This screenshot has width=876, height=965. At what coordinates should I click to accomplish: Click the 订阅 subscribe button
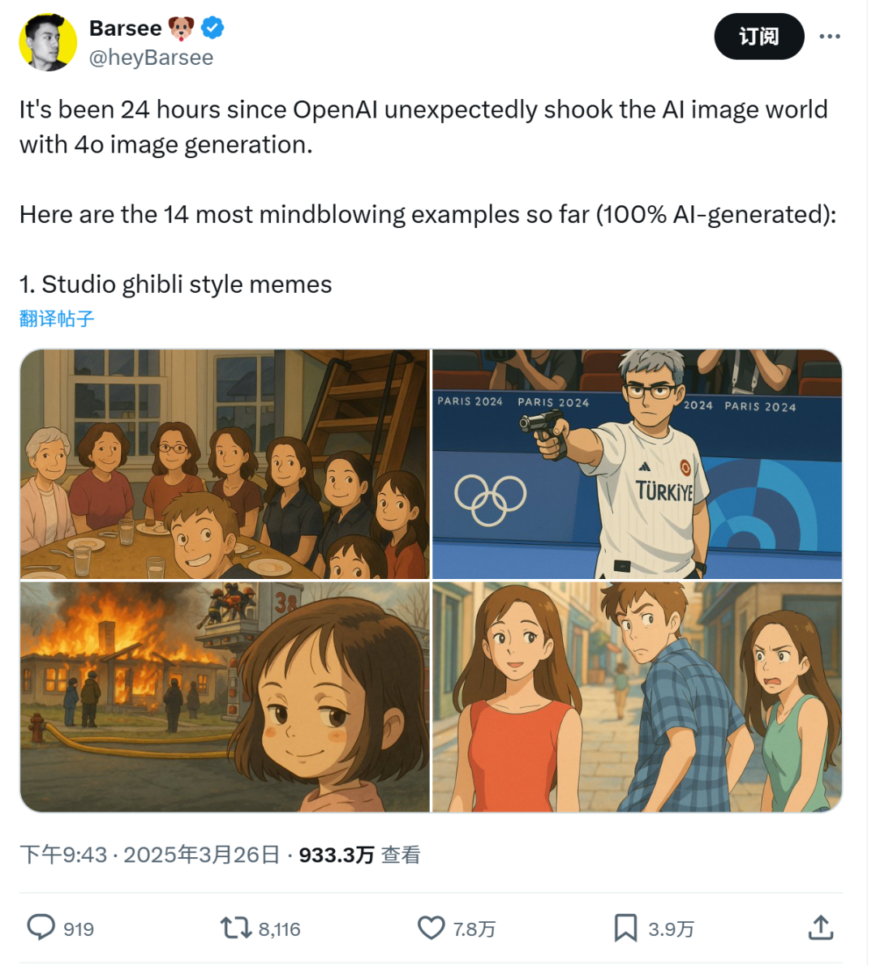pos(758,36)
